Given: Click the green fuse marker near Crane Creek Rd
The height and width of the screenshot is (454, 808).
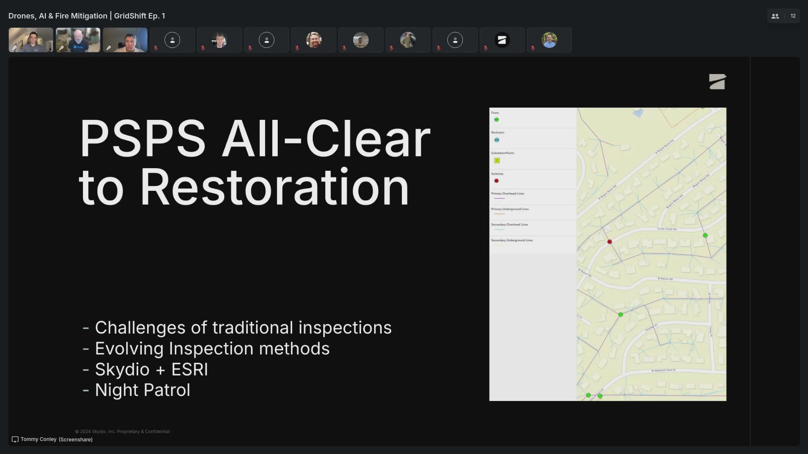Looking at the screenshot, I should click(x=705, y=235).
